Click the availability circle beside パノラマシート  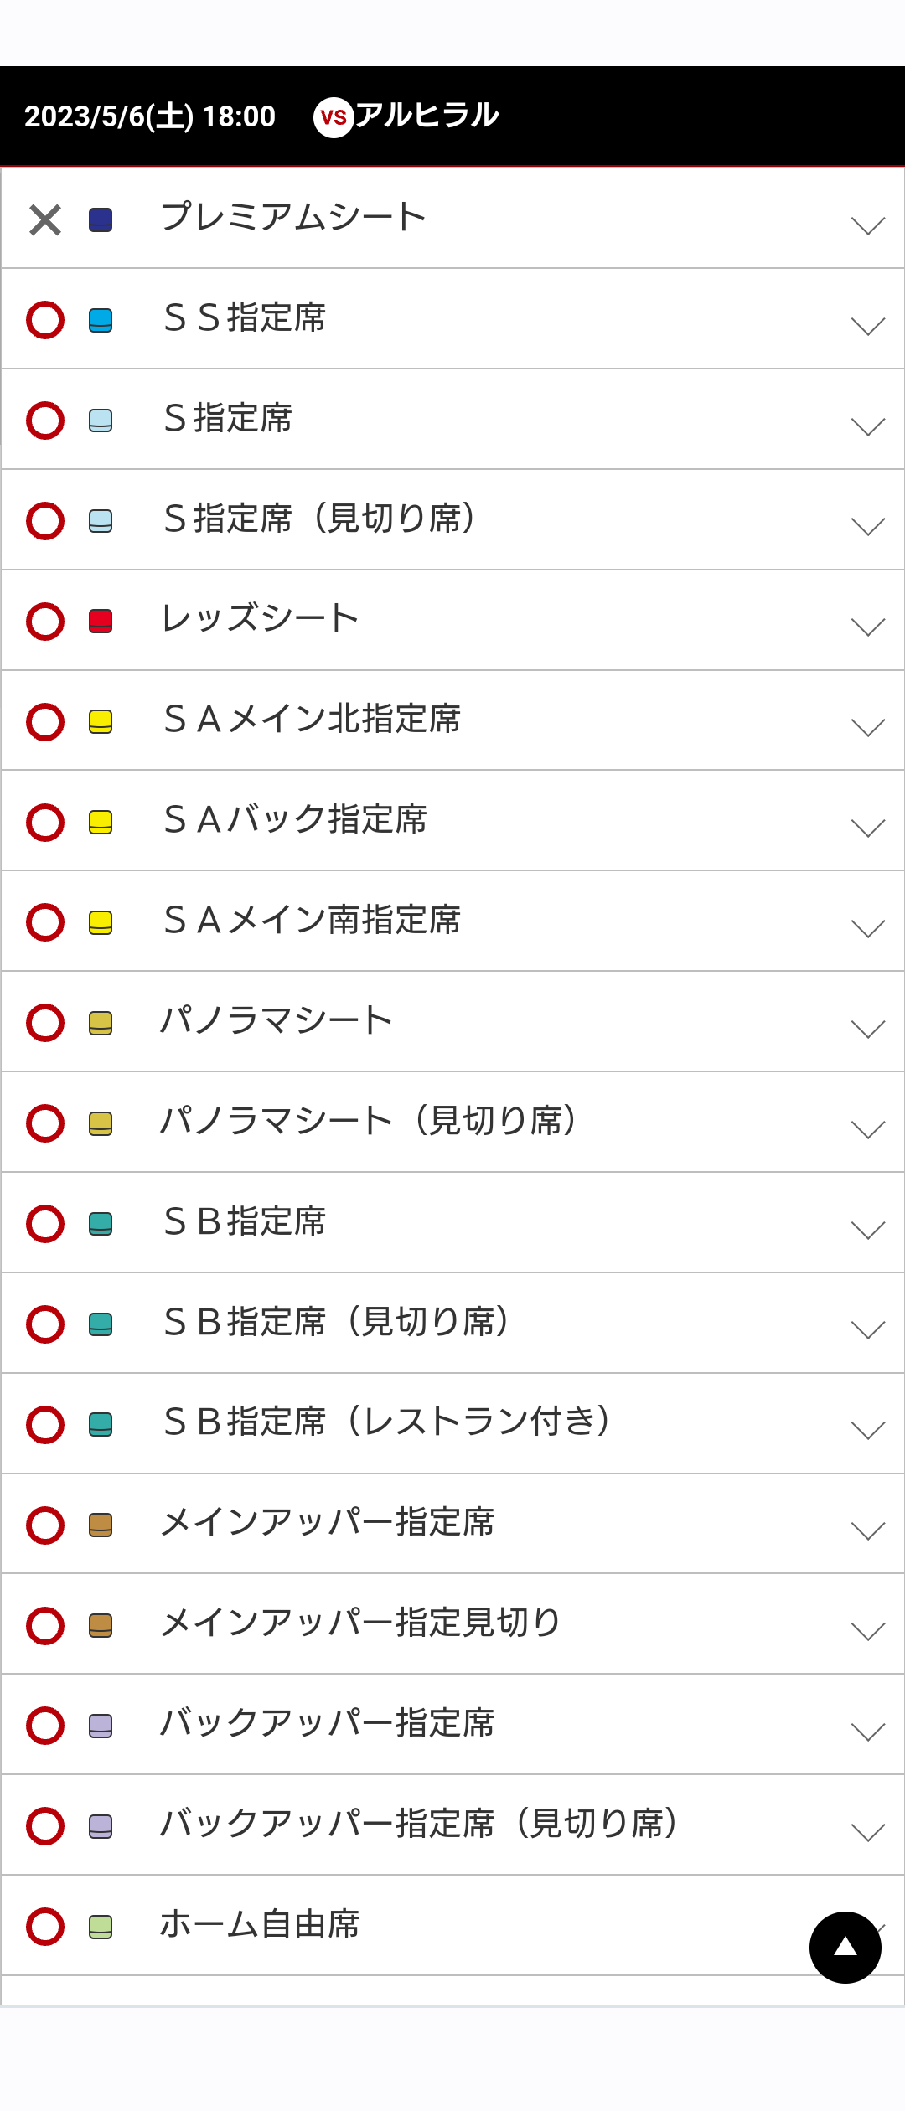tap(45, 1022)
